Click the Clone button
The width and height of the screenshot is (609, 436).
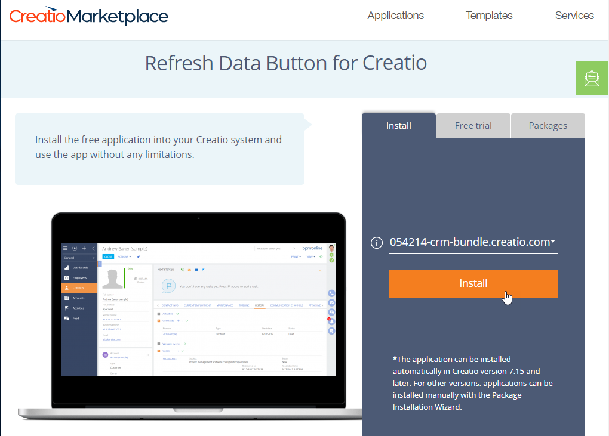[x=108, y=256]
